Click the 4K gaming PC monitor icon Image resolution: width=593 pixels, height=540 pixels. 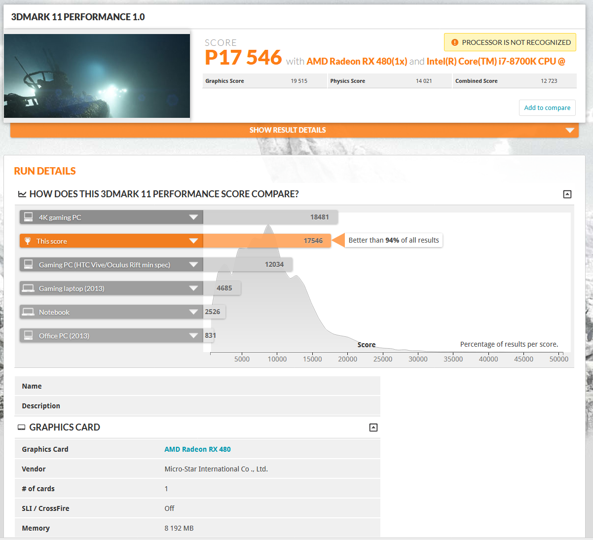pyautogui.click(x=29, y=217)
